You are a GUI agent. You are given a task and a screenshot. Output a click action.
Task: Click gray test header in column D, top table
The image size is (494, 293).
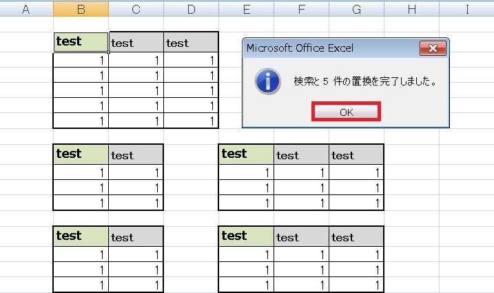click(191, 42)
